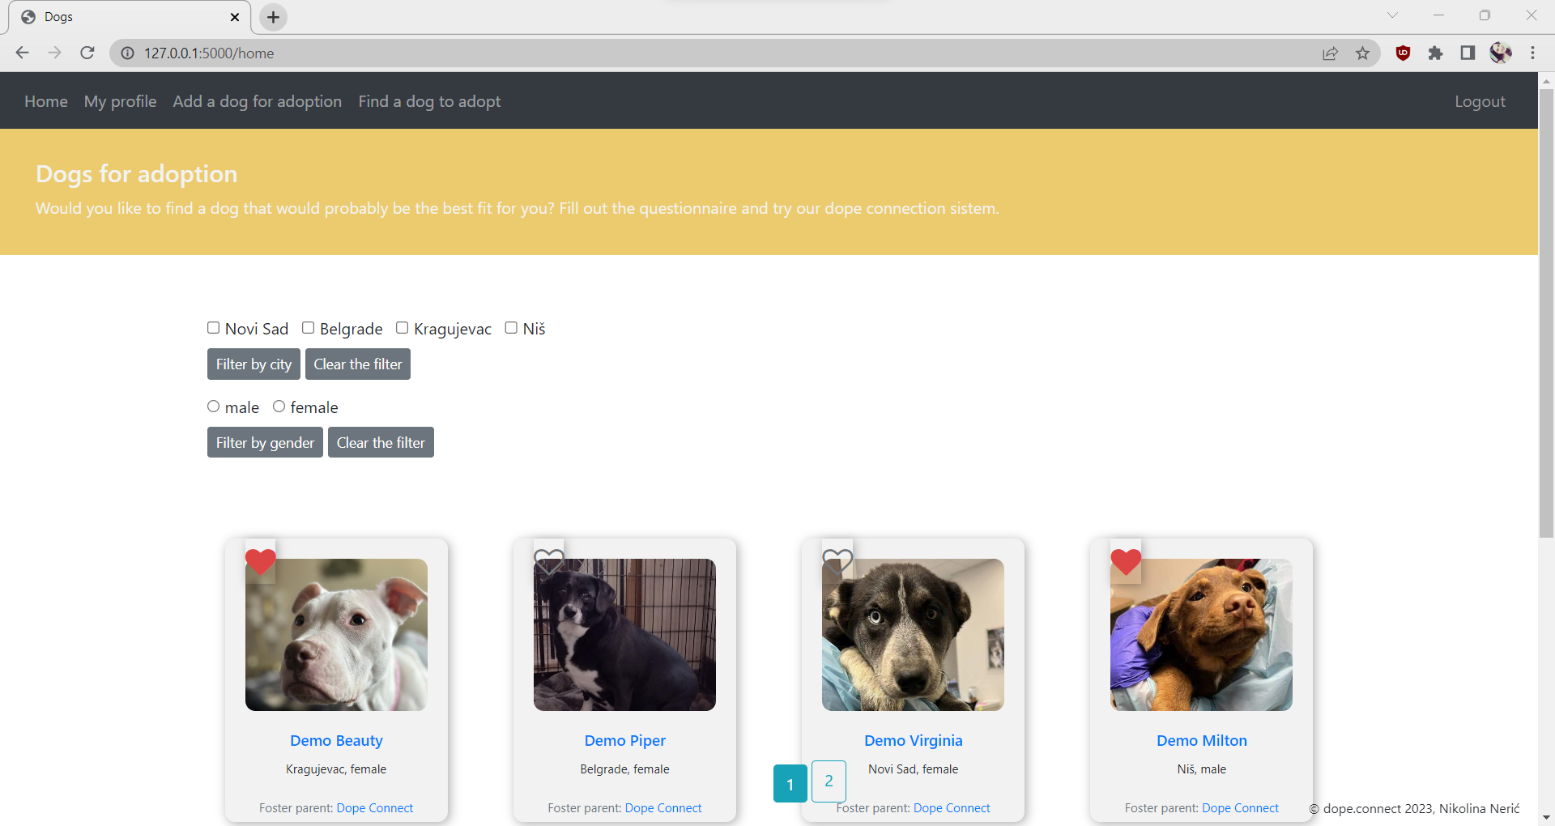
Task: Navigate to Find a dog to adopt
Action: click(429, 101)
